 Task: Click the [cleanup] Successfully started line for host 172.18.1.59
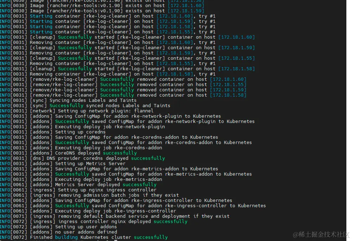pos(128,48)
